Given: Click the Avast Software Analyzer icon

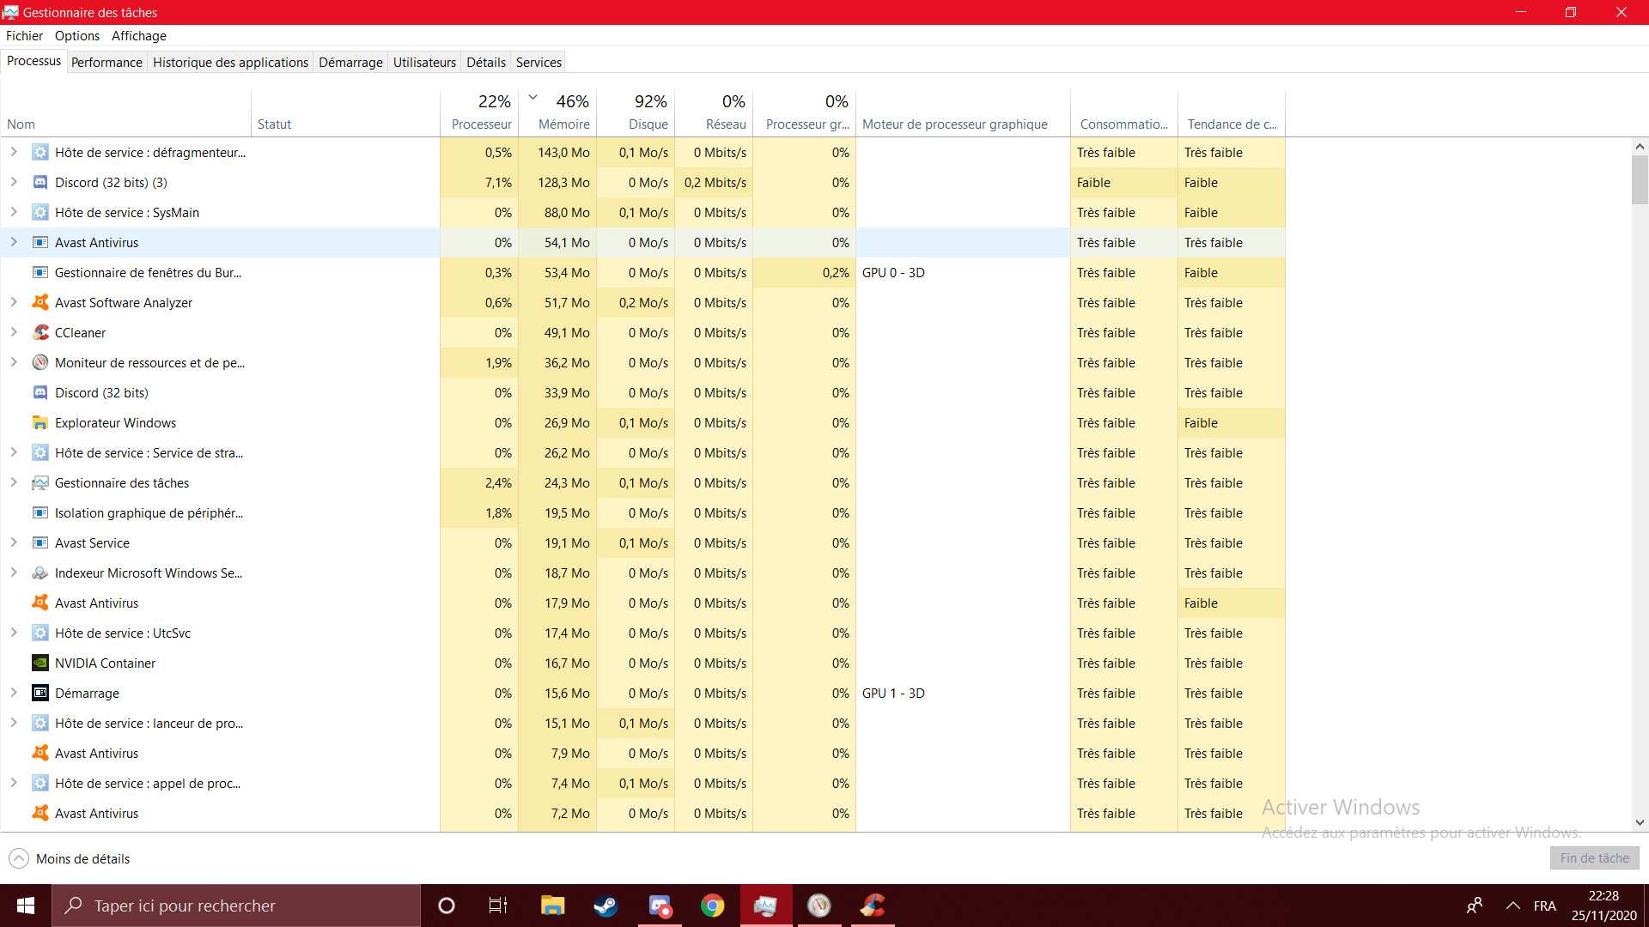Looking at the screenshot, I should click(40, 303).
